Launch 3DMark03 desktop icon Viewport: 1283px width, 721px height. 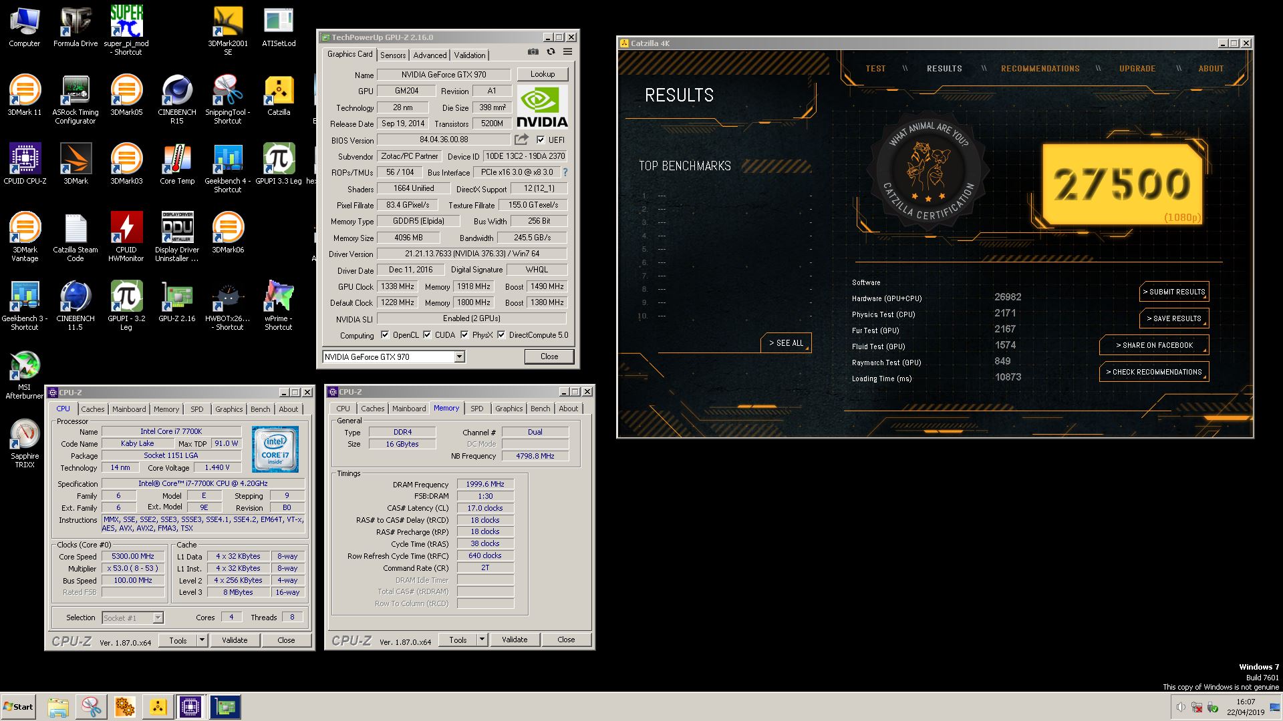126,164
